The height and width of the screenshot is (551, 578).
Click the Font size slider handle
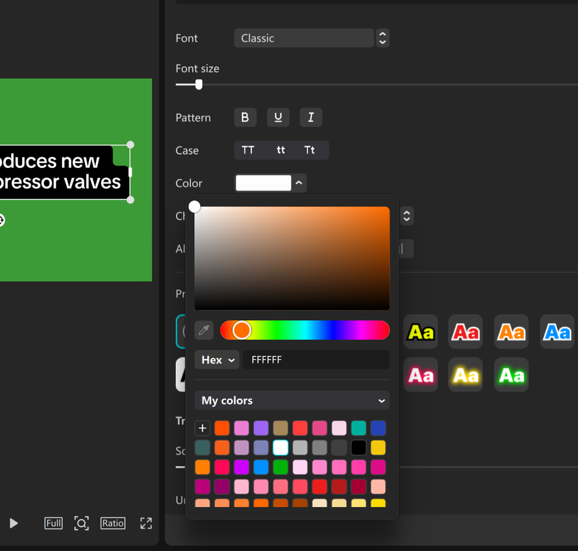pos(199,84)
